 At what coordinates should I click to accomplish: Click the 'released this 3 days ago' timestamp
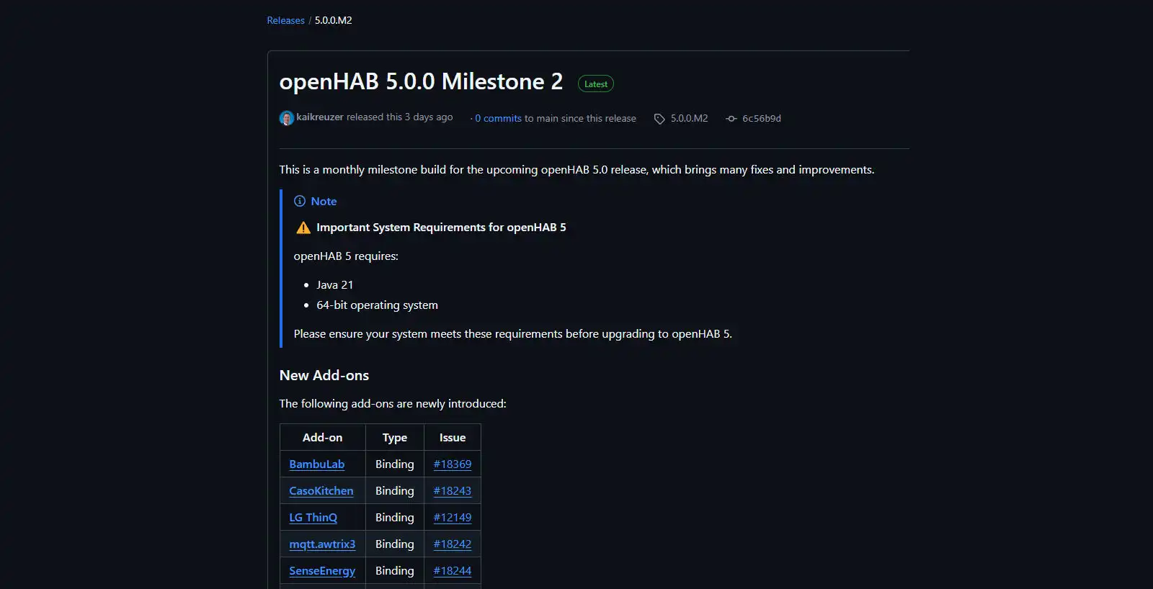point(400,117)
